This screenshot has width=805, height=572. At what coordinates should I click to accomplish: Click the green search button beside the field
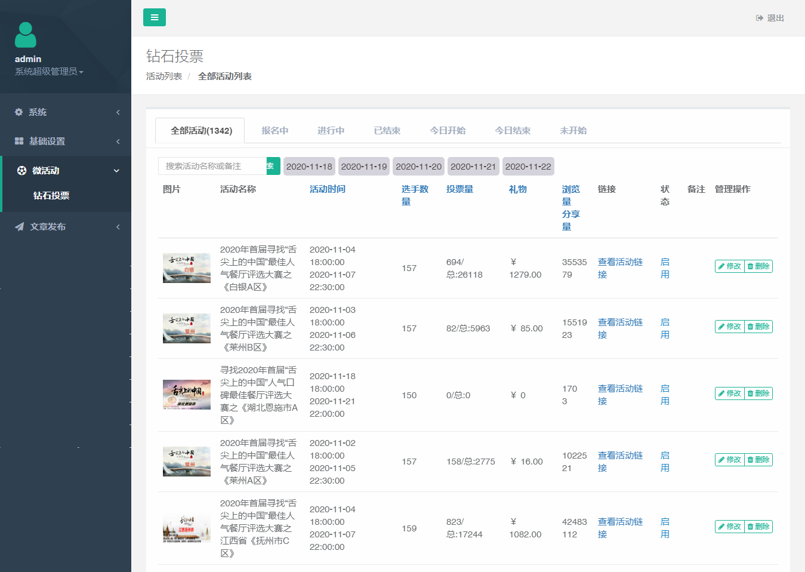pos(273,166)
